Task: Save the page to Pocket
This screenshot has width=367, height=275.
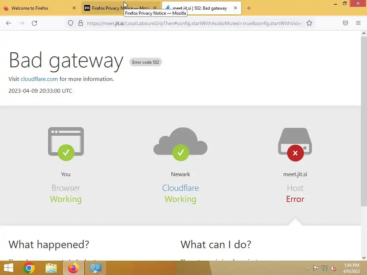Action: pyautogui.click(x=345, y=23)
